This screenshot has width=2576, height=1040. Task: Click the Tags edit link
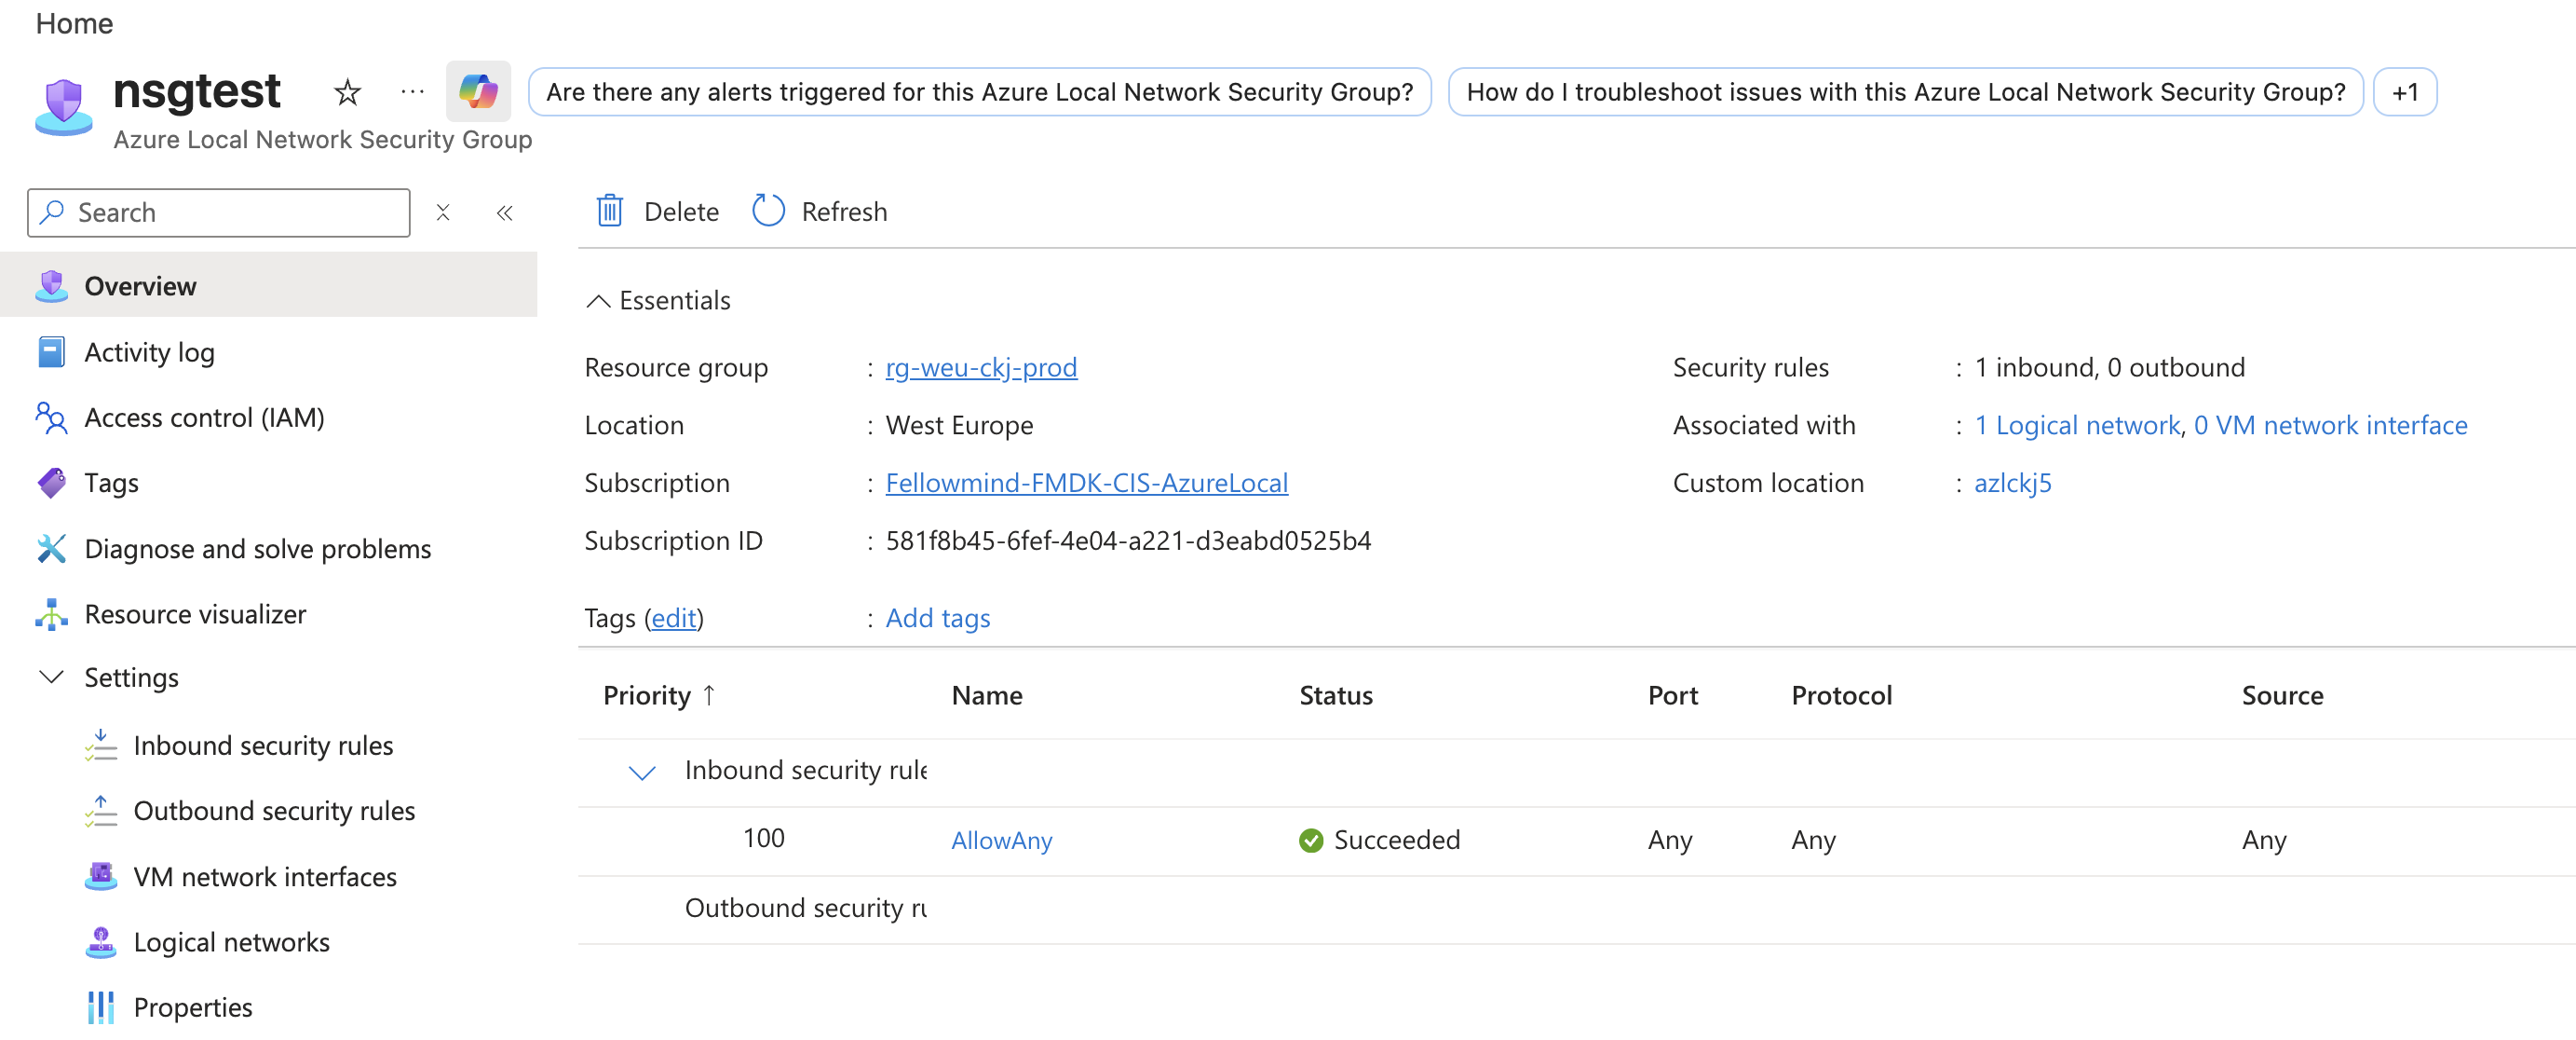[673, 619]
